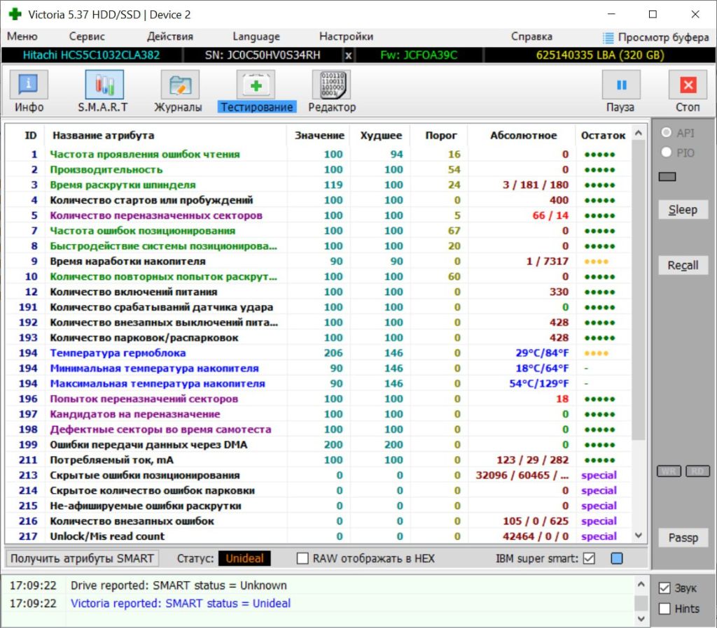The height and width of the screenshot is (628, 717).
Task: Click Получить атрибуты SMART button
Action: click(83, 558)
